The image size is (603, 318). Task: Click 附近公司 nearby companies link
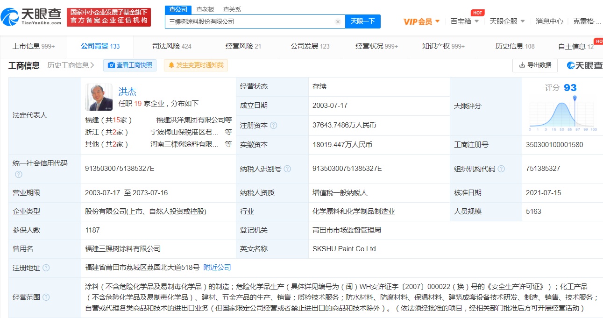click(x=217, y=268)
